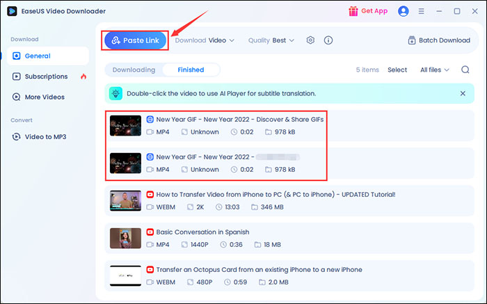The image size is (487, 304).
Task: Click the "2K" resolution value
Action: 200,207
